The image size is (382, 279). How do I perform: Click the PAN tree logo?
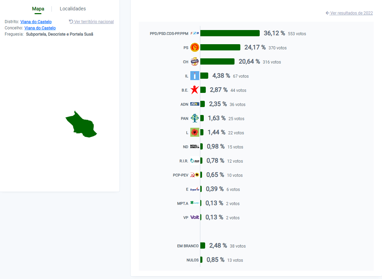pyautogui.click(x=195, y=118)
